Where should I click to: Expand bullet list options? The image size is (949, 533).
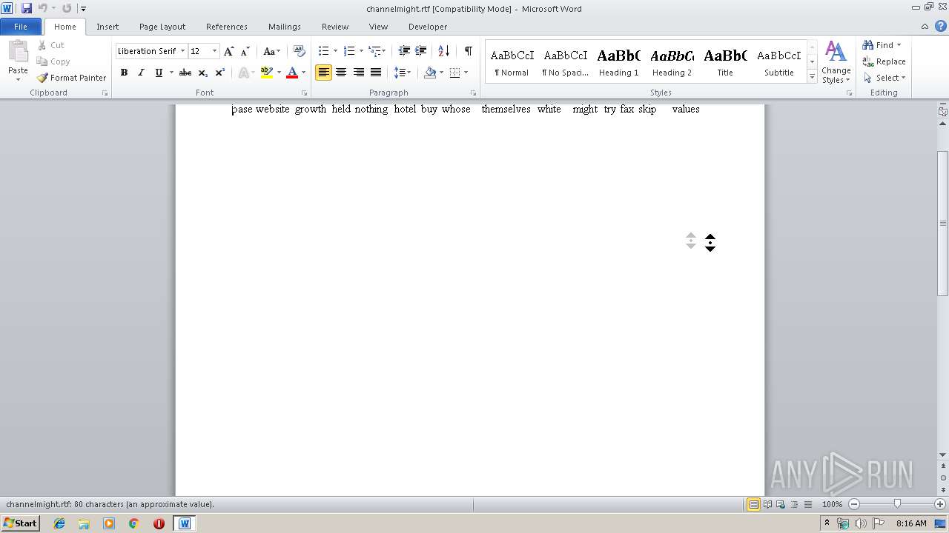point(335,51)
